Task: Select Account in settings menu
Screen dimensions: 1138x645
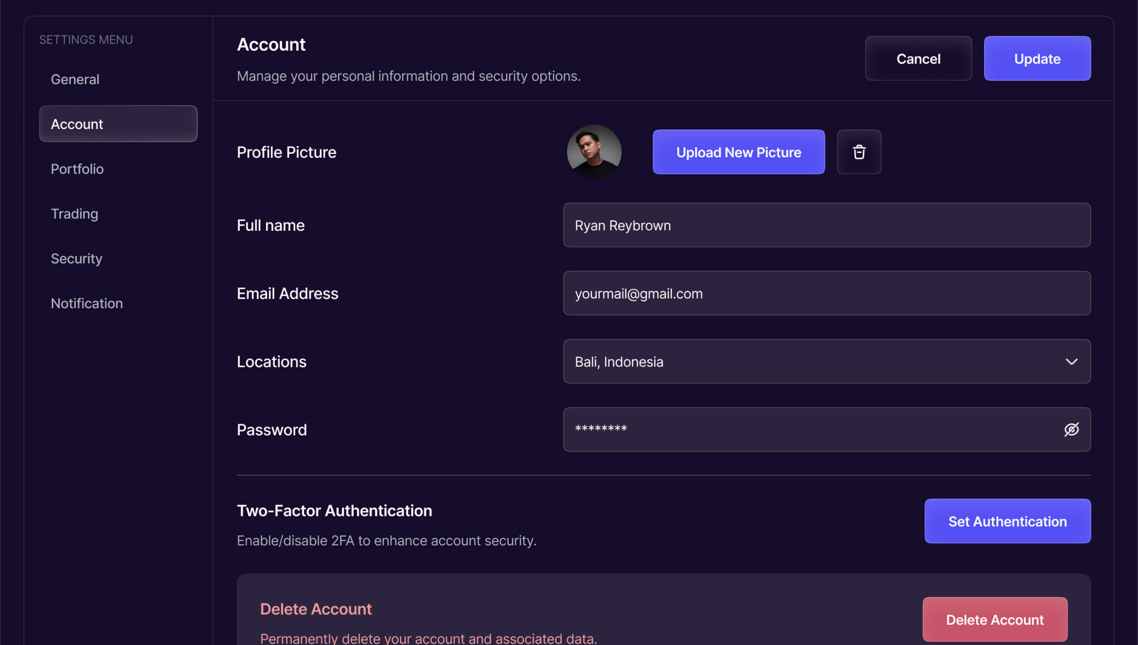Action: coord(118,124)
